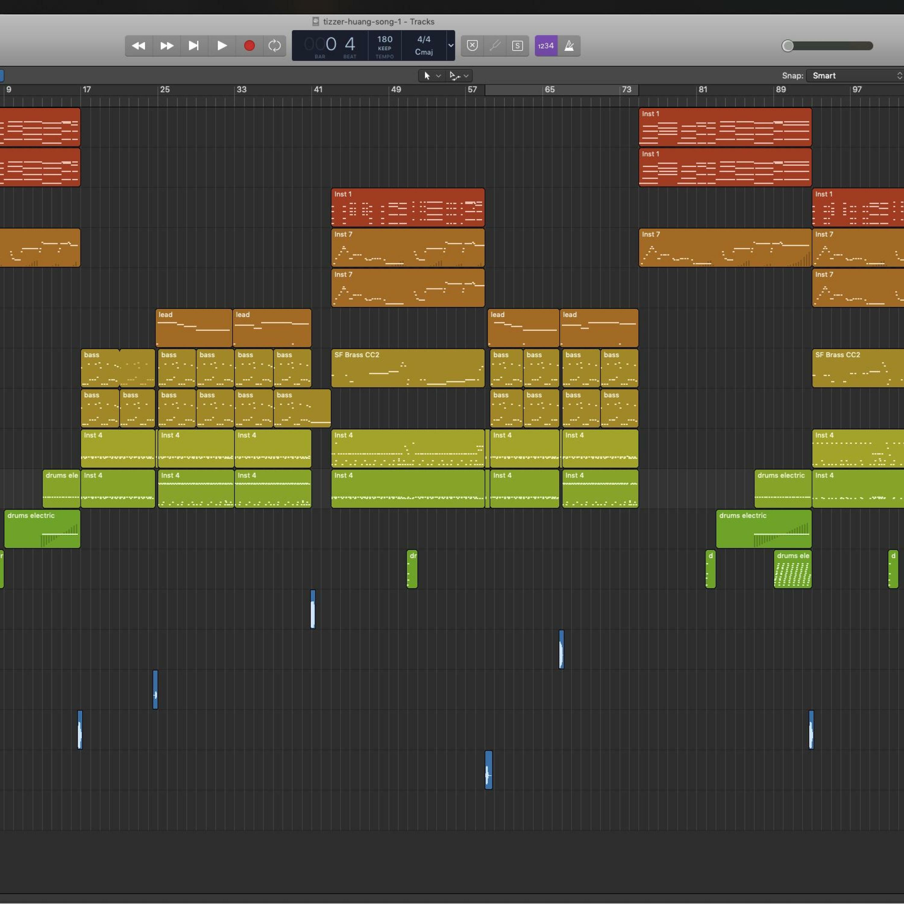Open the Snap Smart dropdown
The image size is (904, 904).
pos(855,75)
